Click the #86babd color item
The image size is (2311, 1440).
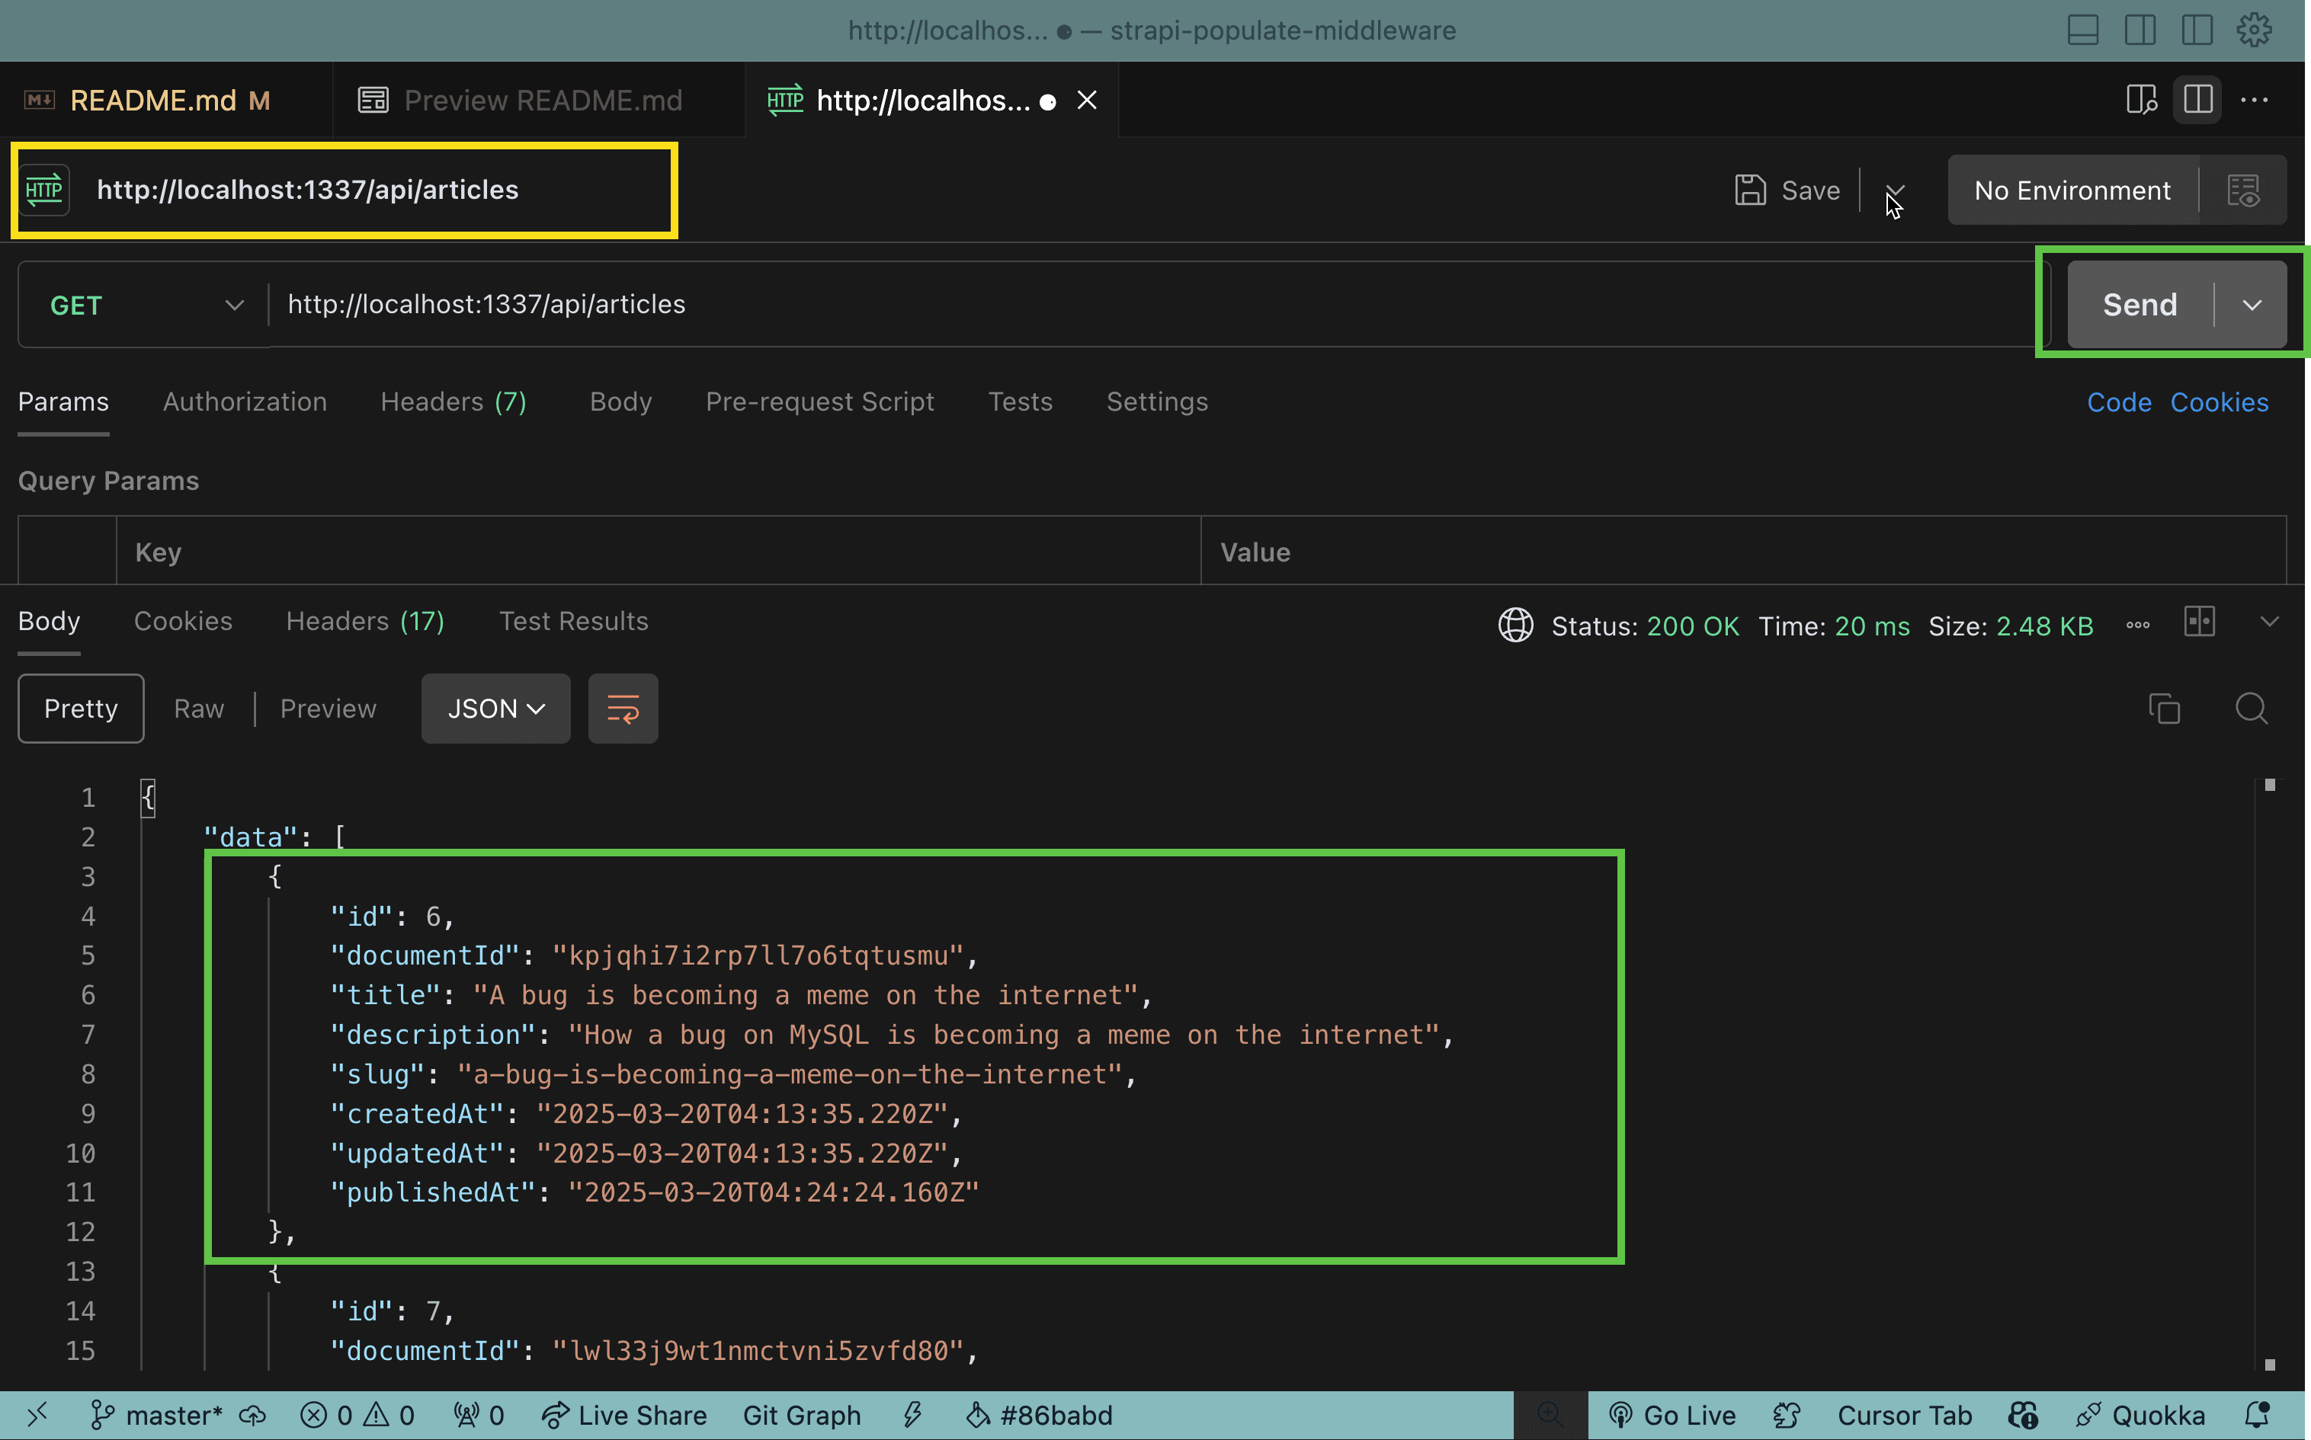1038,1416
